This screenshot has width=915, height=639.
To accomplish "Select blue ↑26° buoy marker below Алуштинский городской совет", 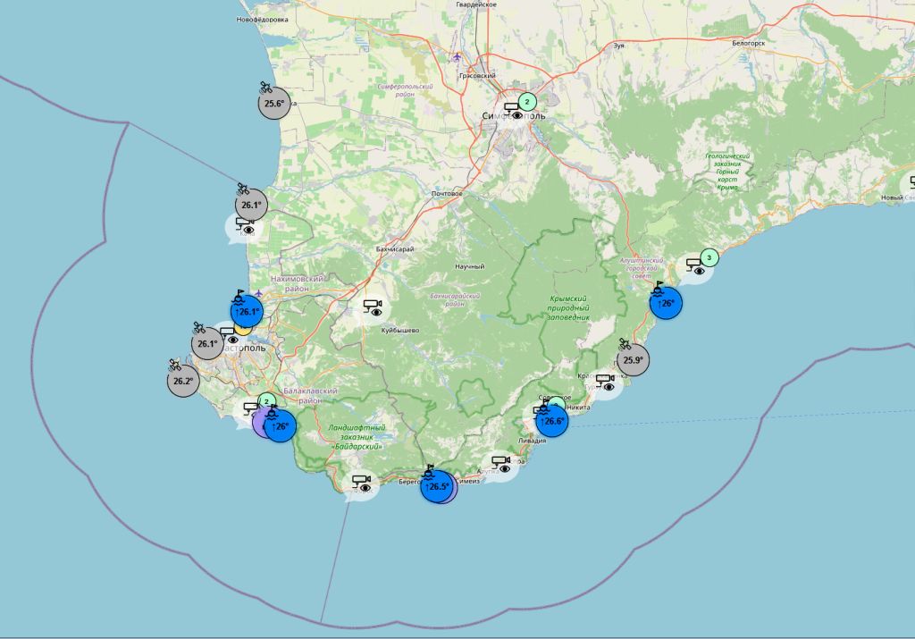I will coord(666,304).
